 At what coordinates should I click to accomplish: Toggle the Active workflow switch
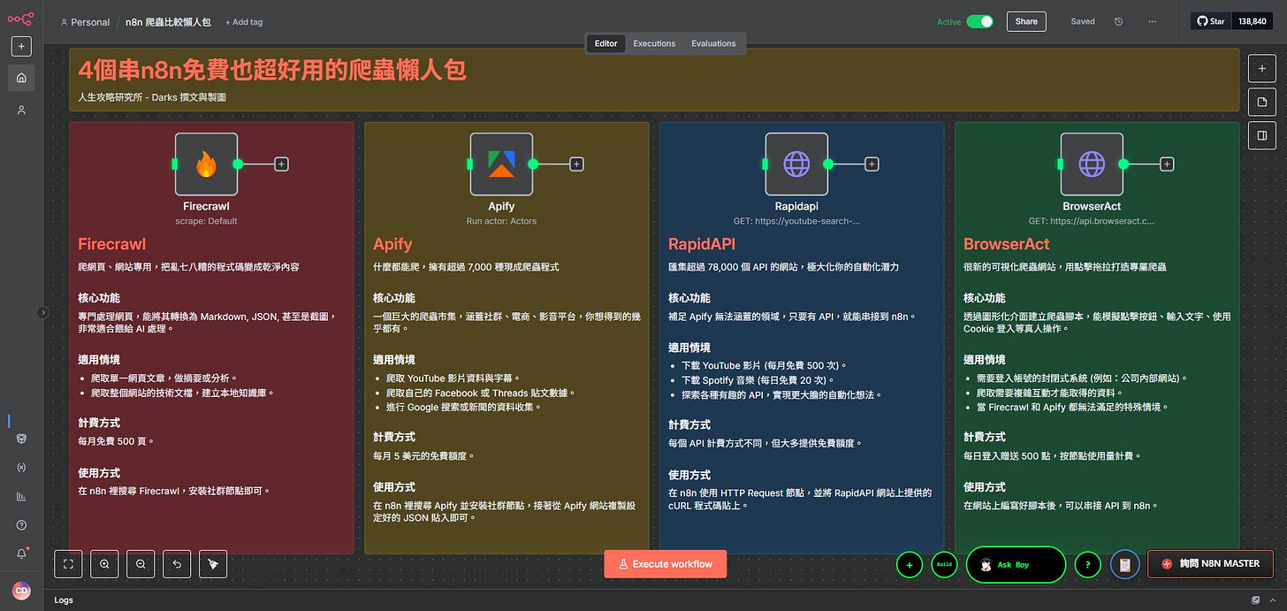[979, 21]
